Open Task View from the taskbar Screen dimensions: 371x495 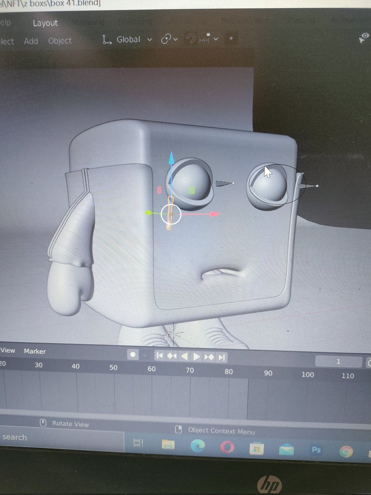click(x=139, y=443)
